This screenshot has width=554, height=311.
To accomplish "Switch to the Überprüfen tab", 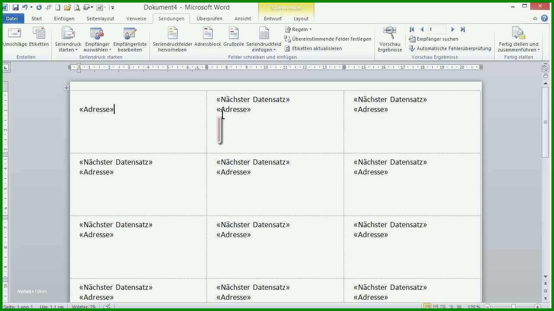I will [209, 19].
